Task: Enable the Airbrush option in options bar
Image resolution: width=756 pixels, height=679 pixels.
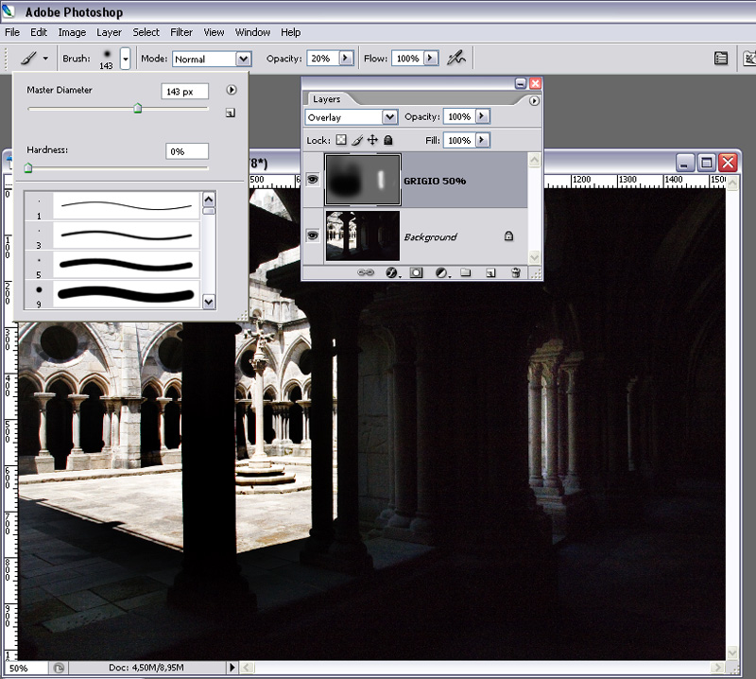Action: click(x=457, y=58)
